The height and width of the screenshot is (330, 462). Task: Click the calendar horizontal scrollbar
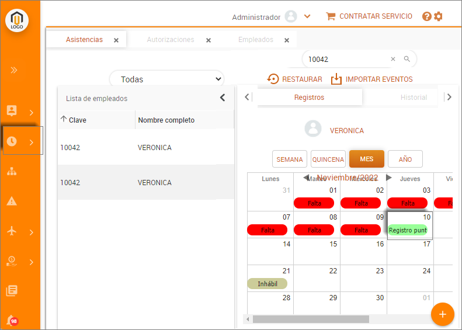pyautogui.click(x=310, y=319)
